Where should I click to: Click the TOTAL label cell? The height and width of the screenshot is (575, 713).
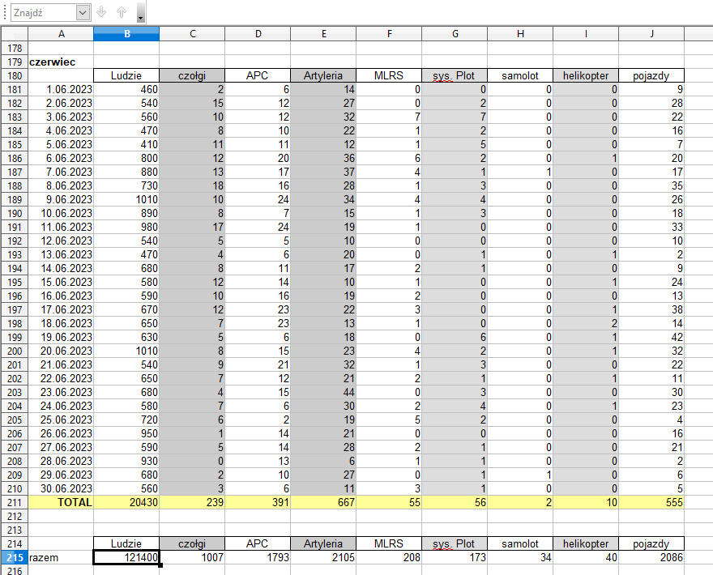click(x=61, y=502)
